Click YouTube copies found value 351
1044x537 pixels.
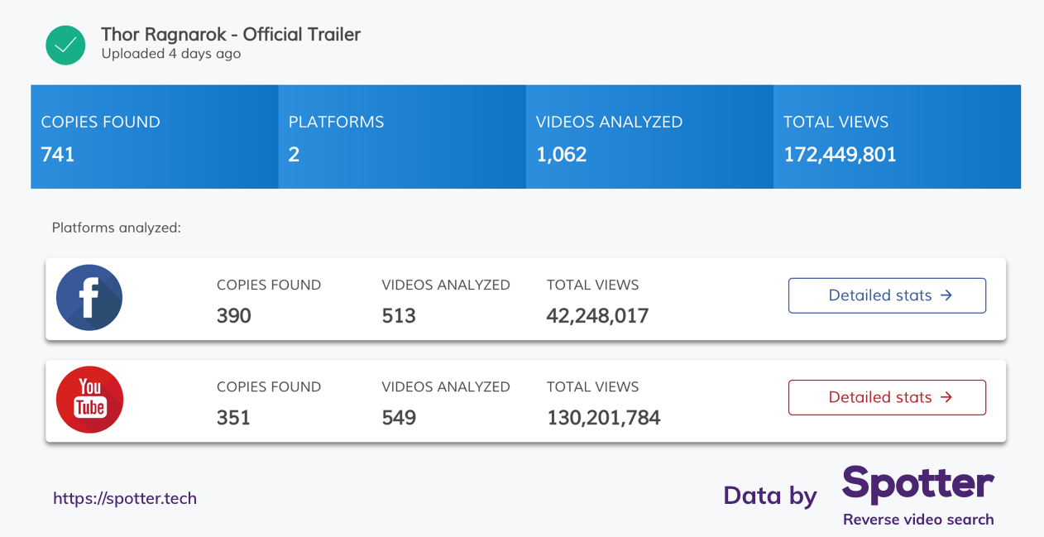pyautogui.click(x=234, y=417)
